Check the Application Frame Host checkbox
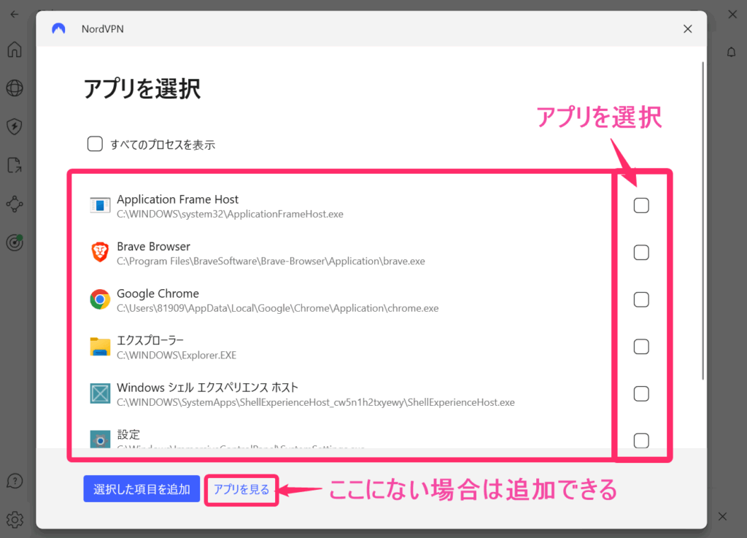This screenshot has height=538, width=747. 641,205
